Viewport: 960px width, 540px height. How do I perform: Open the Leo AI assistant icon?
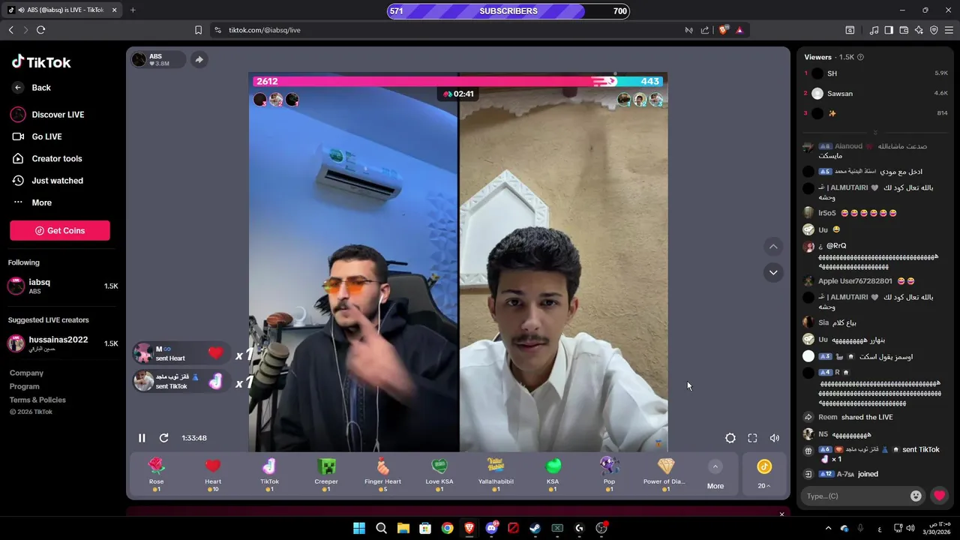pyautogui.click(x=919, y=30)
